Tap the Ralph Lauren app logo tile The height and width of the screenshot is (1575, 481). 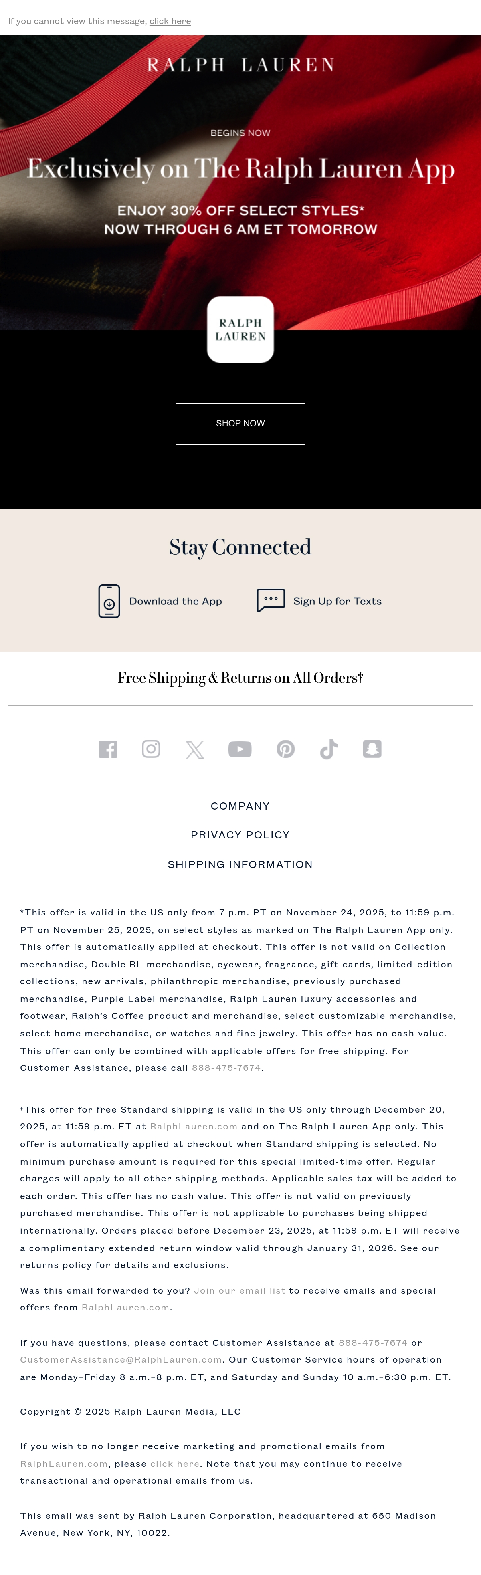point(240,329)
